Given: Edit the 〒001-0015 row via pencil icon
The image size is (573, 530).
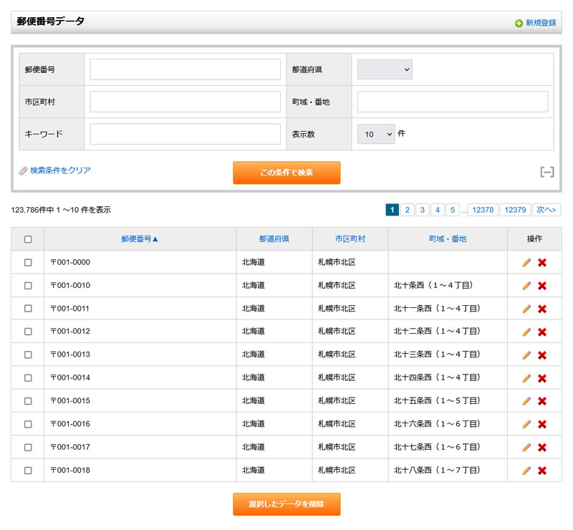Looking at the screenshot, I should [526, 401].
